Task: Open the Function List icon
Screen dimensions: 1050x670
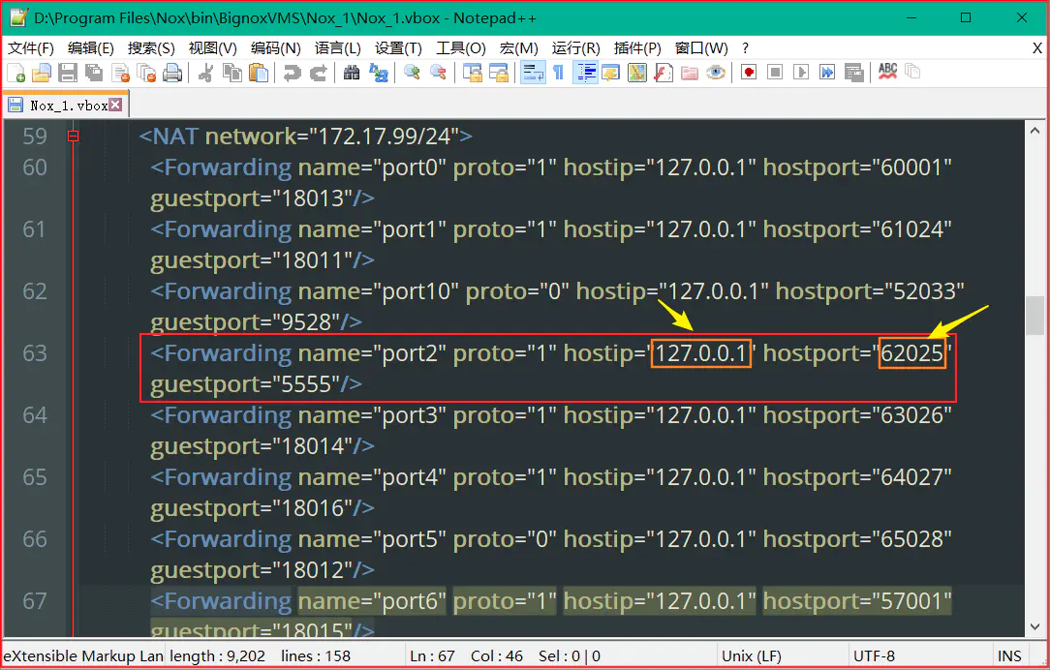Action: tap(663, 73)
